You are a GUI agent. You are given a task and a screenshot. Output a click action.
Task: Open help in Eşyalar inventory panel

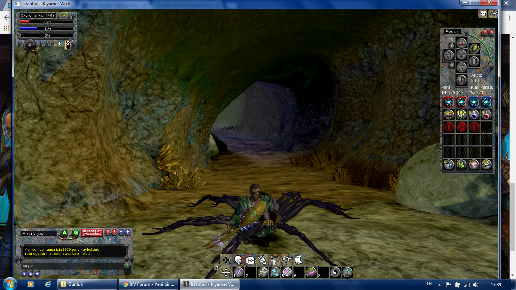coord(485,32)
